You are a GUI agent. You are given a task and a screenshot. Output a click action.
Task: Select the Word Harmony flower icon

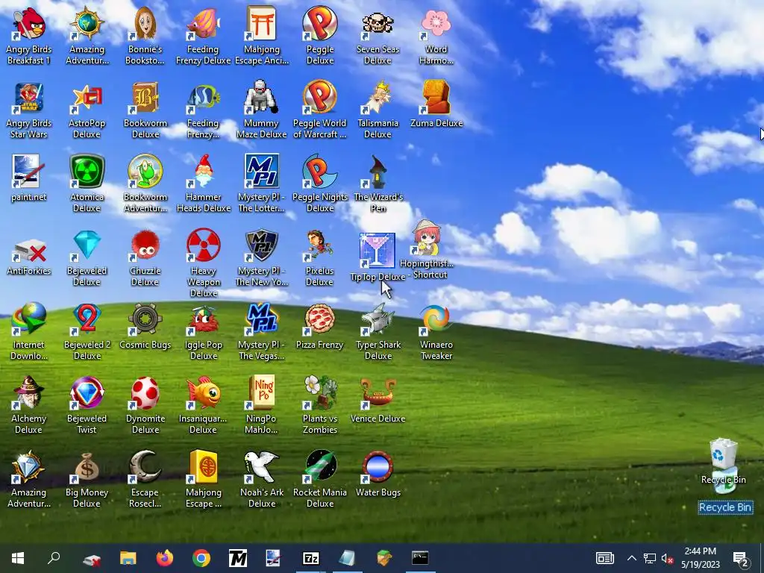click(436, 23)
